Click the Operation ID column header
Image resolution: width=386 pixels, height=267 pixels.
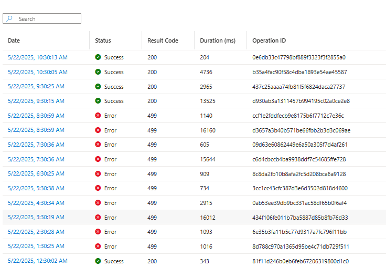269,40
